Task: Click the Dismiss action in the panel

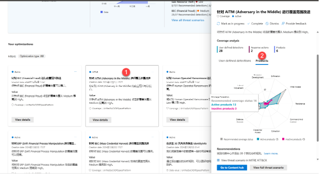Action: pos(272,23)
